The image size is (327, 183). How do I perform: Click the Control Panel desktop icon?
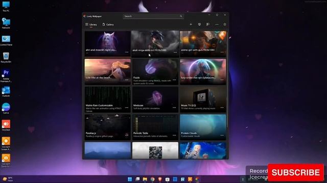[x=6, y=41]
